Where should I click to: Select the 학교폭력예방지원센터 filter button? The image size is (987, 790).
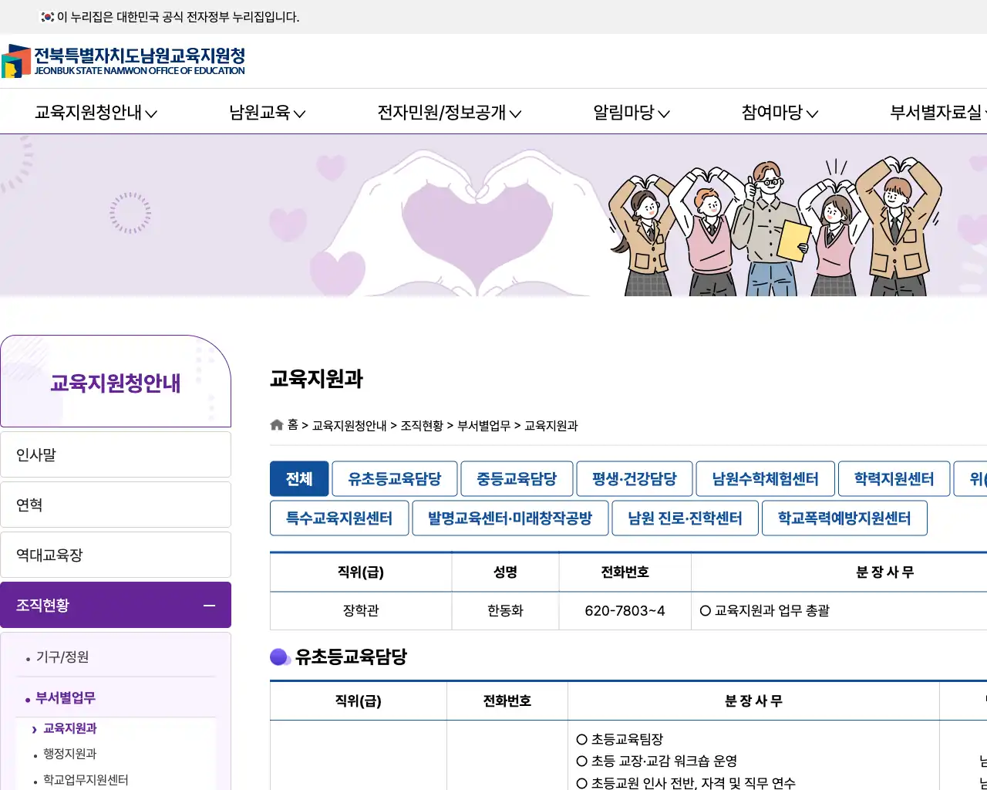pyautogui.click(x=844, y=518)
